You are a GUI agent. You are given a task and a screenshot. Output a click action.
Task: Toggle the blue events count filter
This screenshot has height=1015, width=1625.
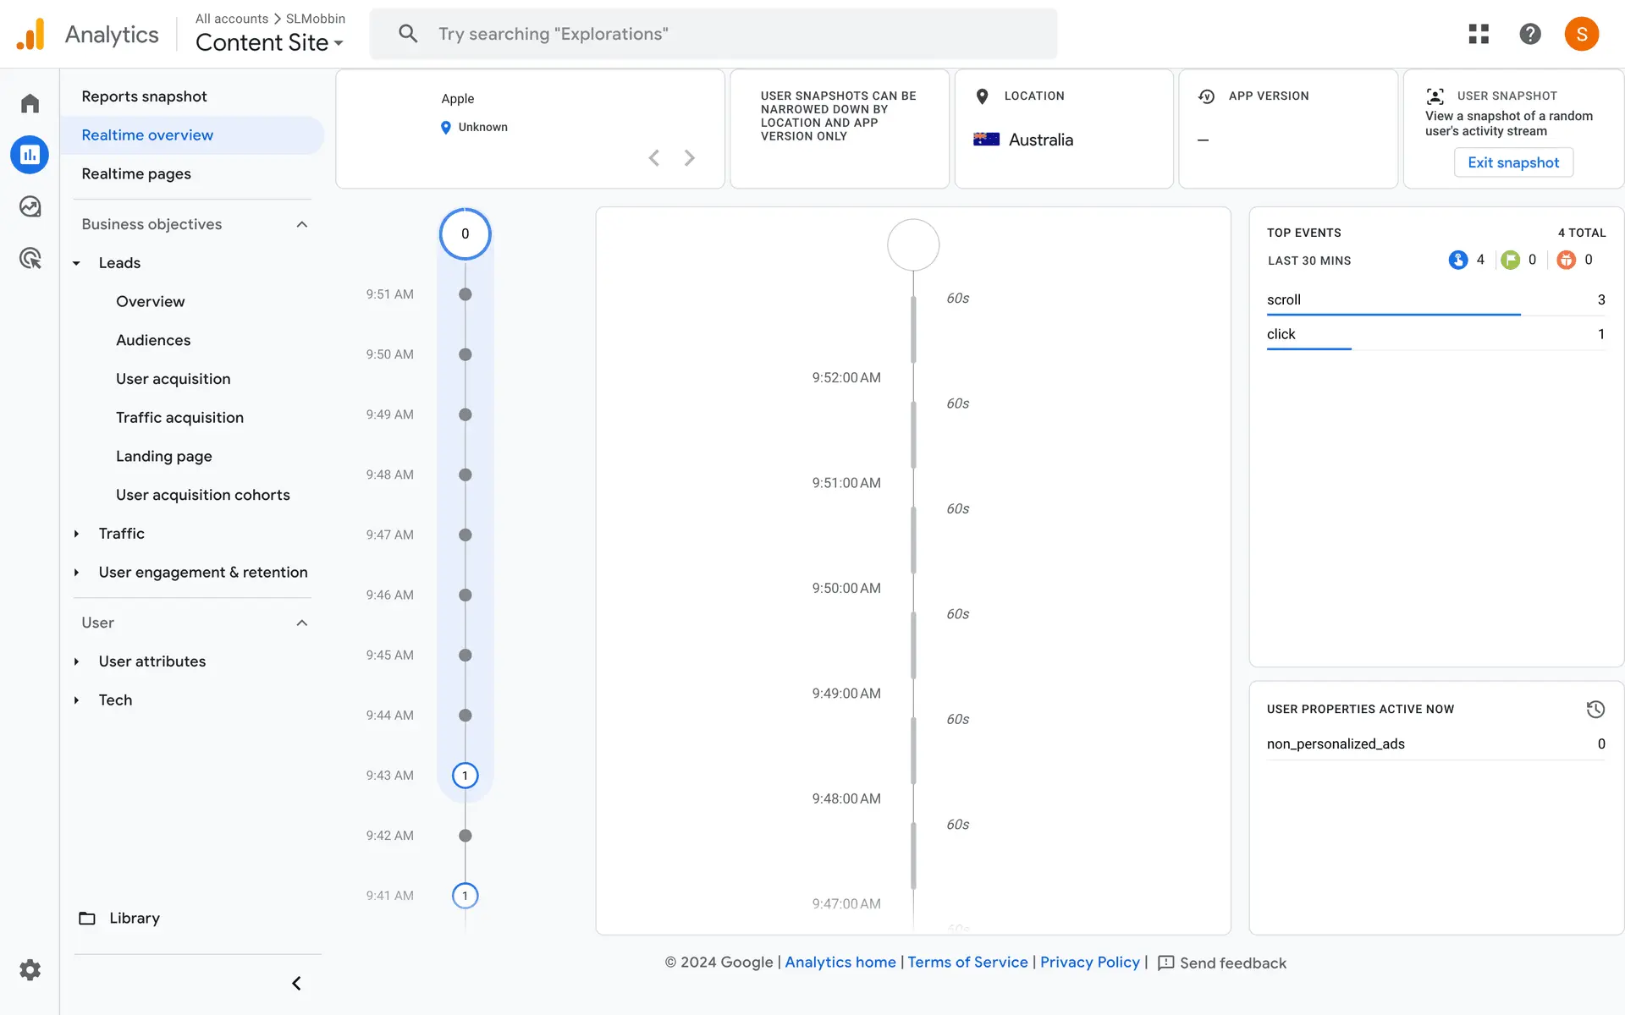[1458, 261]
